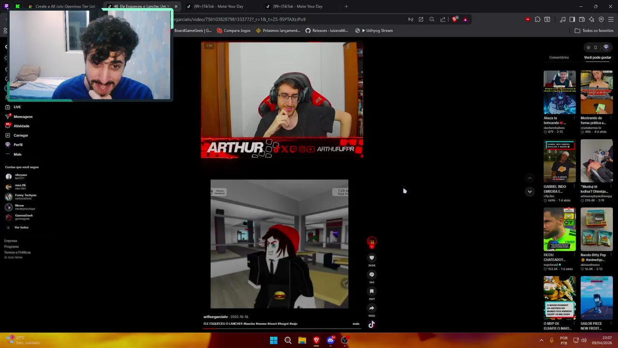
Task: Click Empresa footer link
Action: click(x=11, y=241)
